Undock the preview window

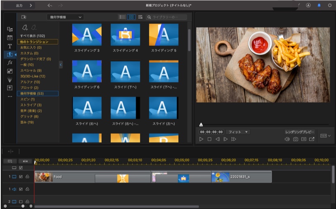312,139
